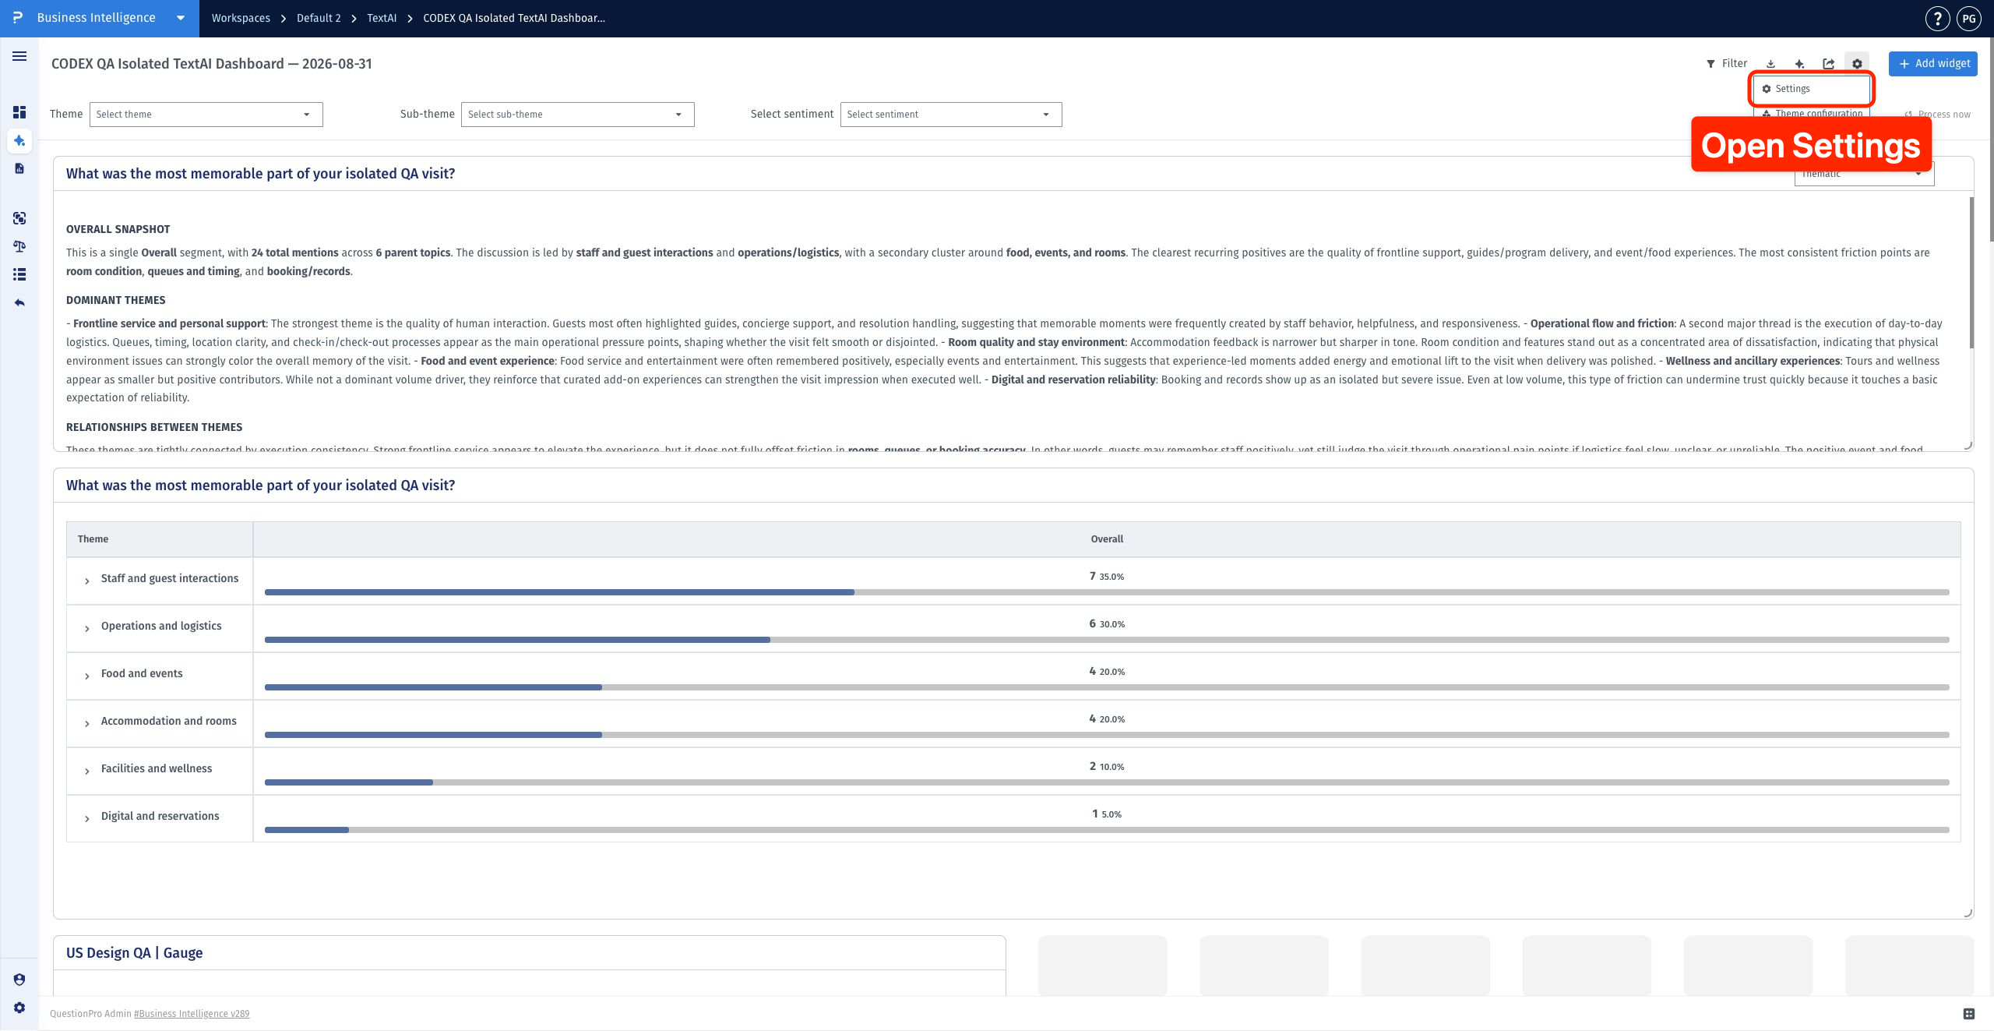The height and width of the screenshot is (1031, 1994).
Task: Click the reply arrow icon in sidebar
Action: 19,302
